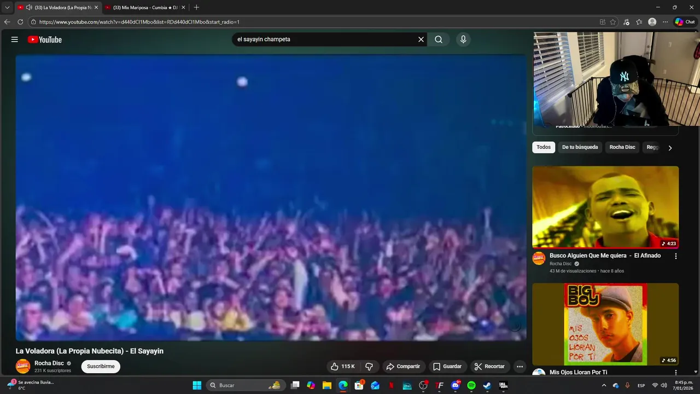The width and height of the screenshot is (700, 394).
Task: Open Rocha Disc channel name under video
Action: pos(49,363)
